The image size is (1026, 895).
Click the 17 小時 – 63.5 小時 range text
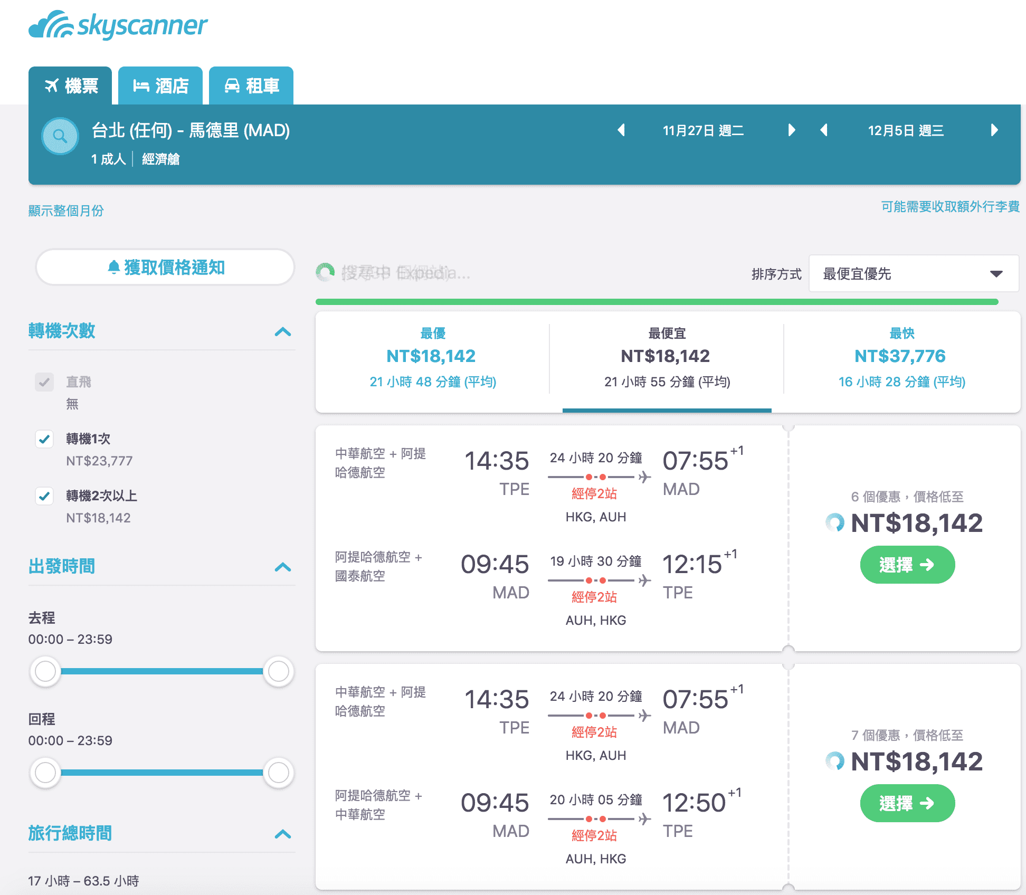(x=83, y=881)
